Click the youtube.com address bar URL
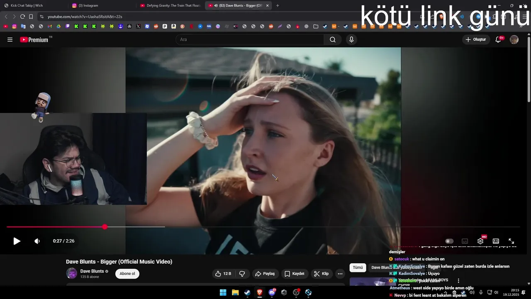 (85, 17)
